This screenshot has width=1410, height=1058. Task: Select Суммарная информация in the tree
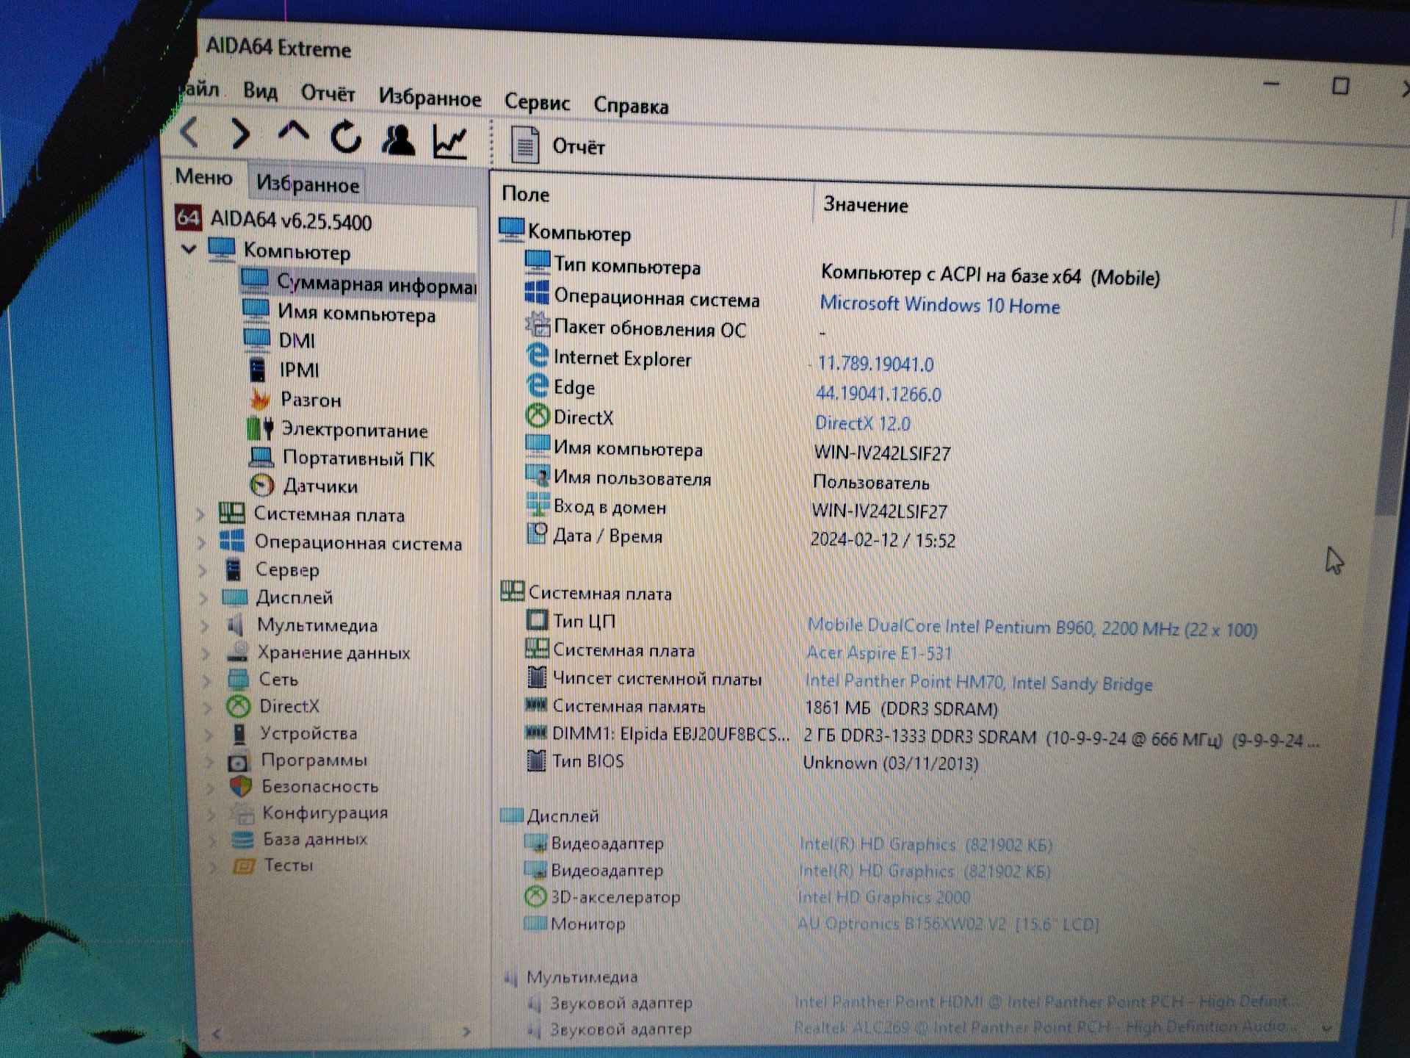coord(360,284)
